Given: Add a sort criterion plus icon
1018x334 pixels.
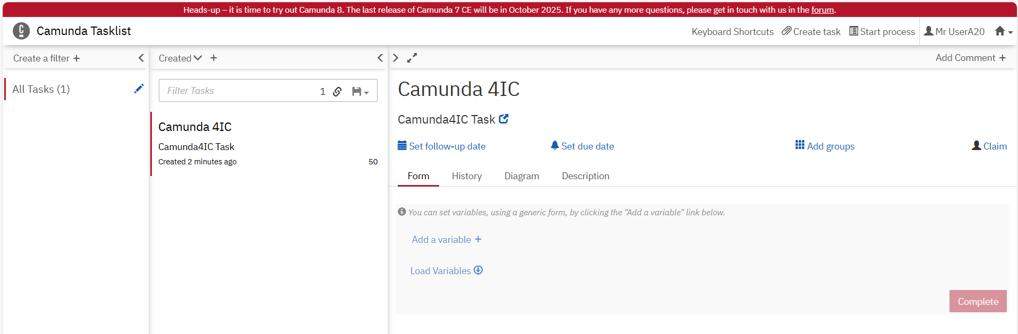Looking at the screenshot, I should coord(213,58).
